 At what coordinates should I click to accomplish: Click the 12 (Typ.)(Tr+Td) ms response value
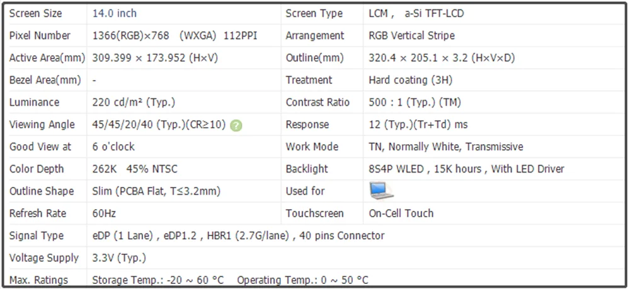pyautogui.click(x=418, y=125)
